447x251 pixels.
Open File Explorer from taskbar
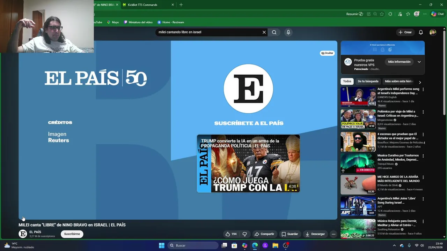point(275,245)
